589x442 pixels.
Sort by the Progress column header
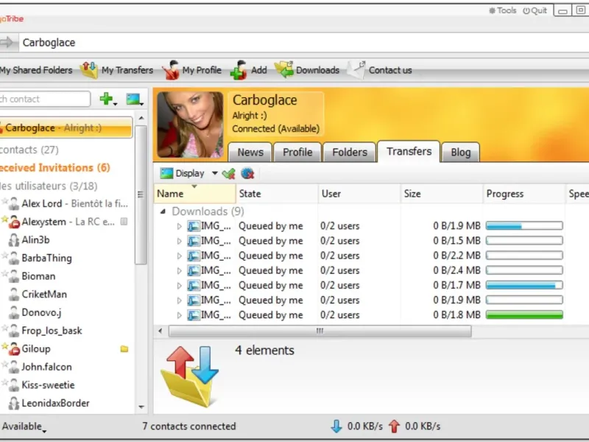pyautogui.click(x=524, y=194)
